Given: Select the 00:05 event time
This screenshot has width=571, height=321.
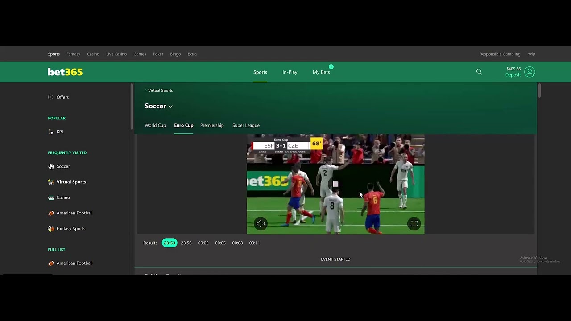Looking at the screenshot, I should tap(220, 243).
